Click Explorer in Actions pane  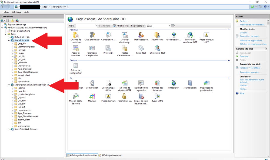(244, 21)
